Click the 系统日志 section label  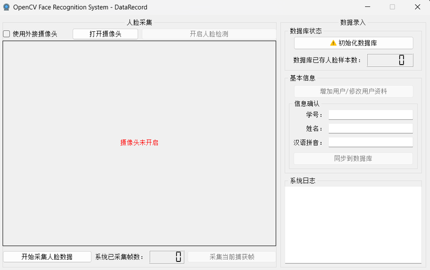coord(303,181)
